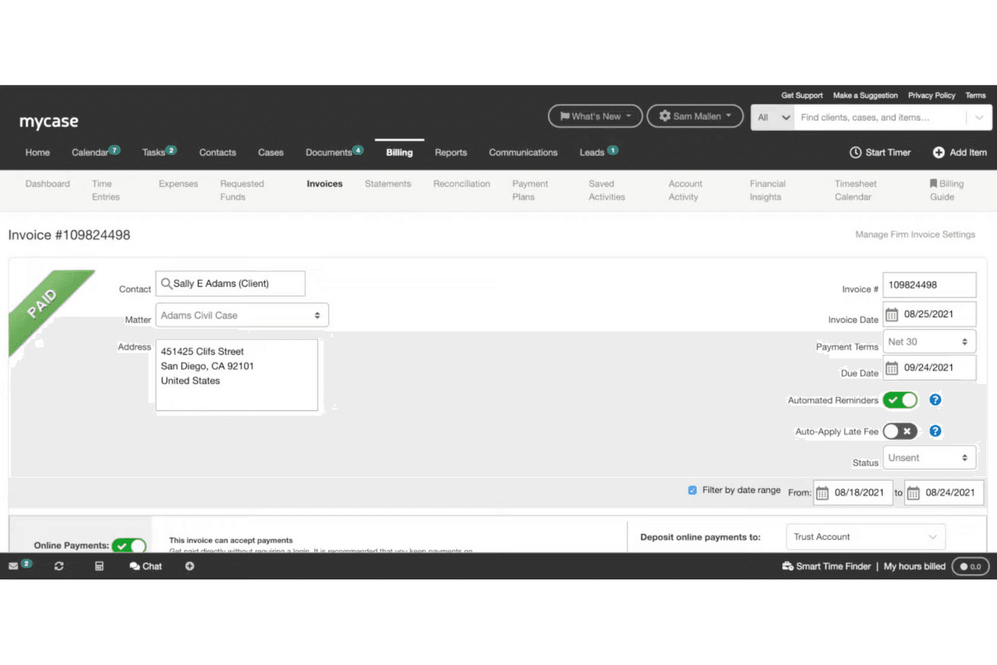The image size is (997, 665).
Task: Open Smart Time Finder
Action: point(827,566)
